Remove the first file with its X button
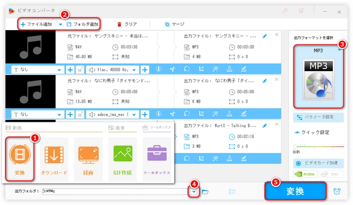Viewport: 353px width, 205px height. click(277, 35)
